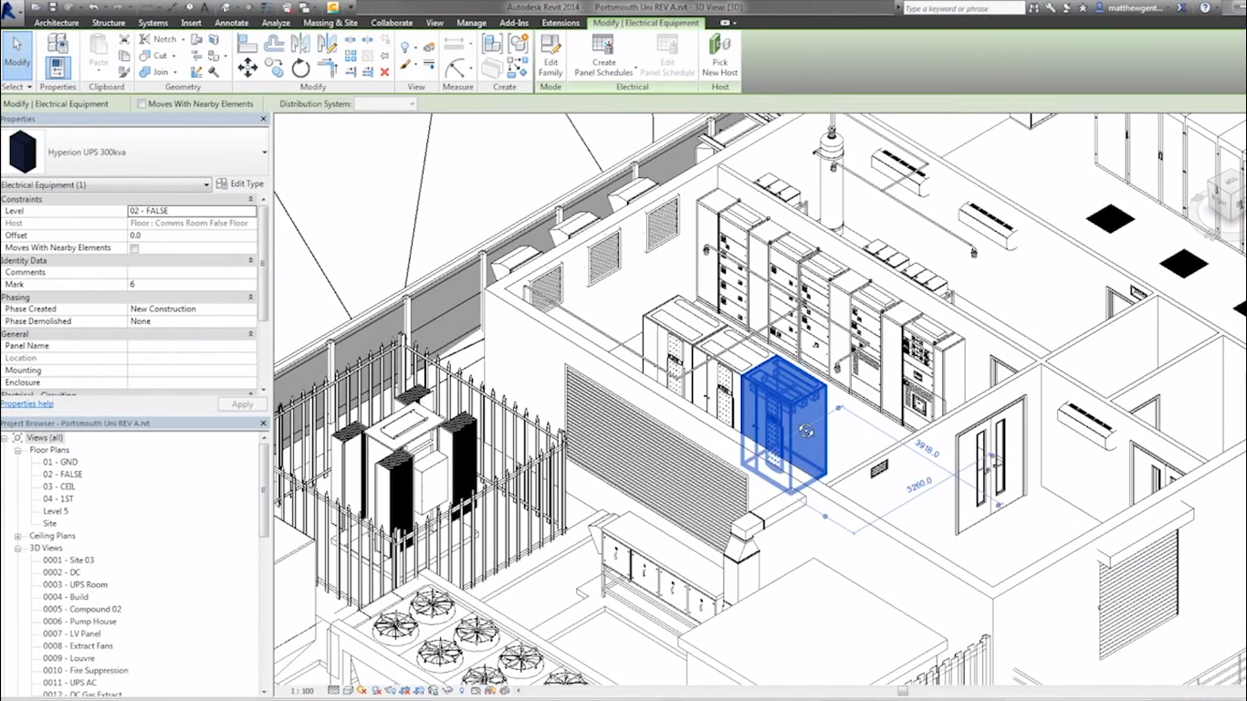This screenshot has height=701, width=1247.
Task: Click Visual Style icon in view control bar
Action: [x=349, y=691]
